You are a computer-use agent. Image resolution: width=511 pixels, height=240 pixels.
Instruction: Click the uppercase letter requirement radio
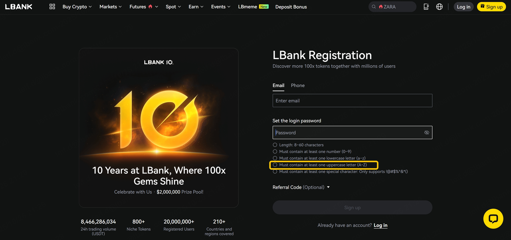point(275,165)
